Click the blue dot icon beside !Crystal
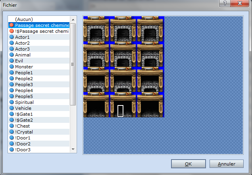Viewport: 252px width, 175px height. [x=12, y=132]
